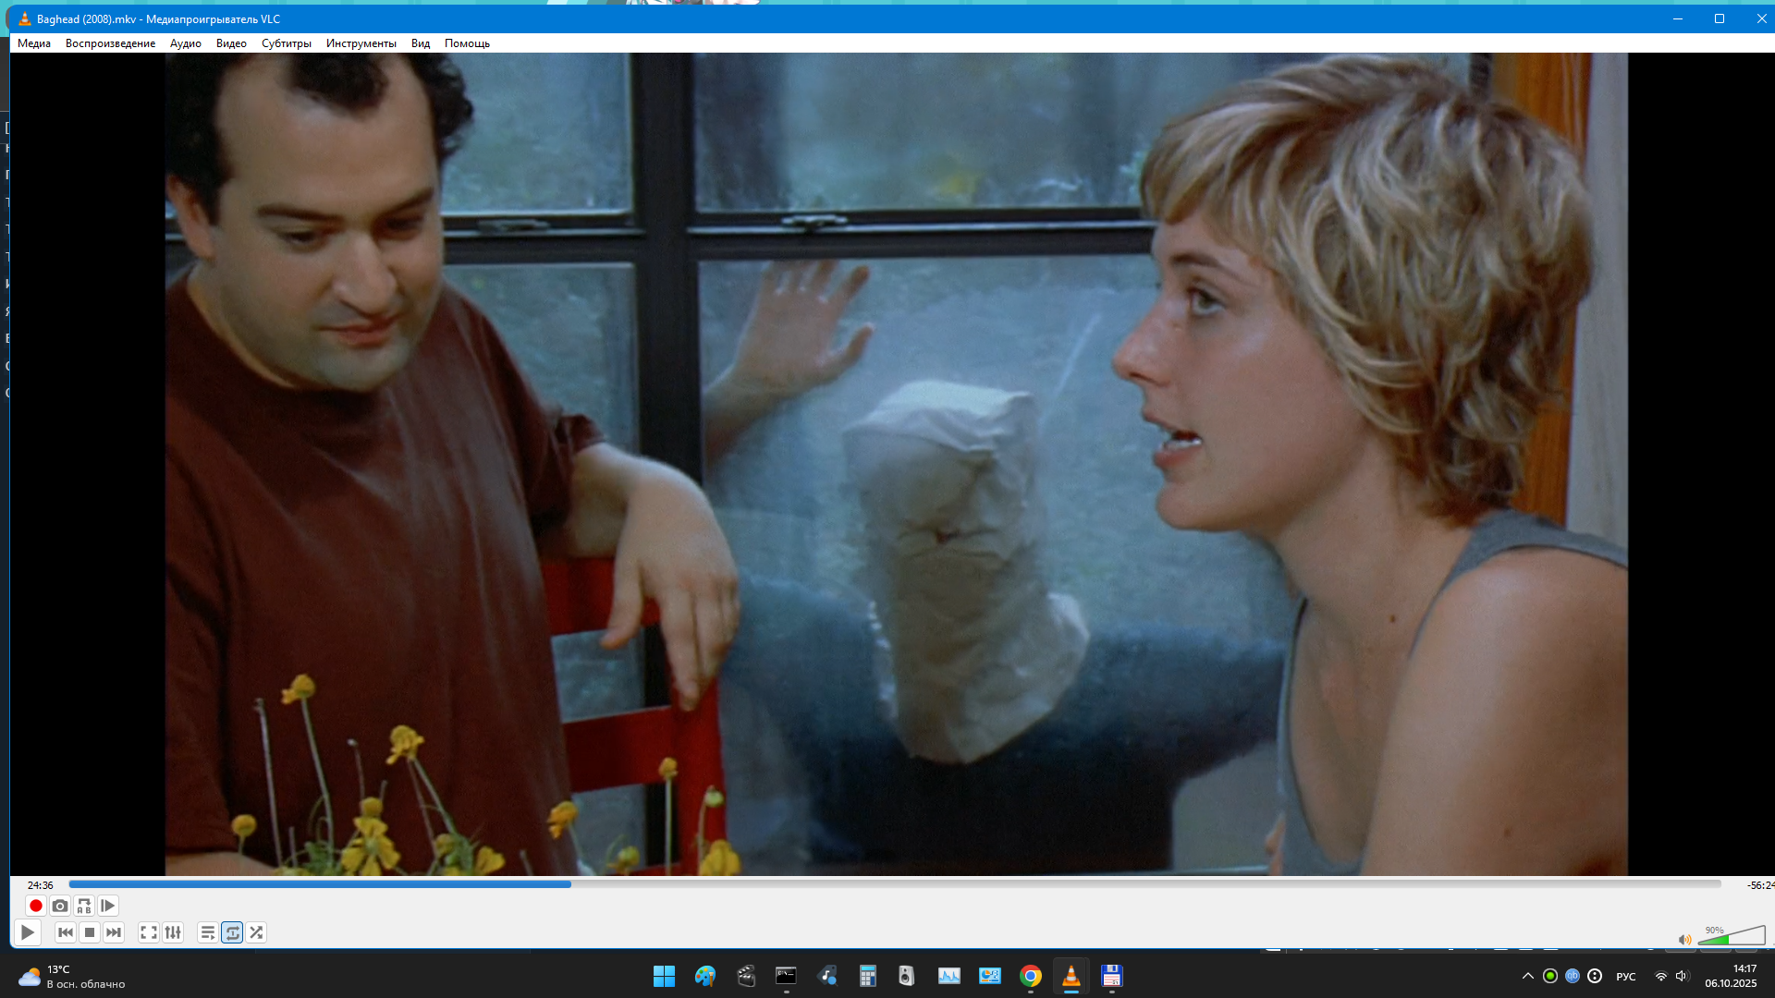Screen dimensions: 1775x998
Task: Show the playlist panel
Action: tap(208, 932)
